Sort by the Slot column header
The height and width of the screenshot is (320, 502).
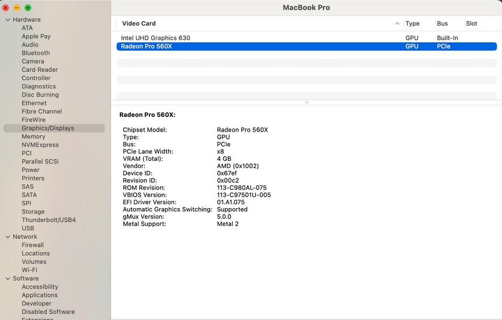[472, 23]
